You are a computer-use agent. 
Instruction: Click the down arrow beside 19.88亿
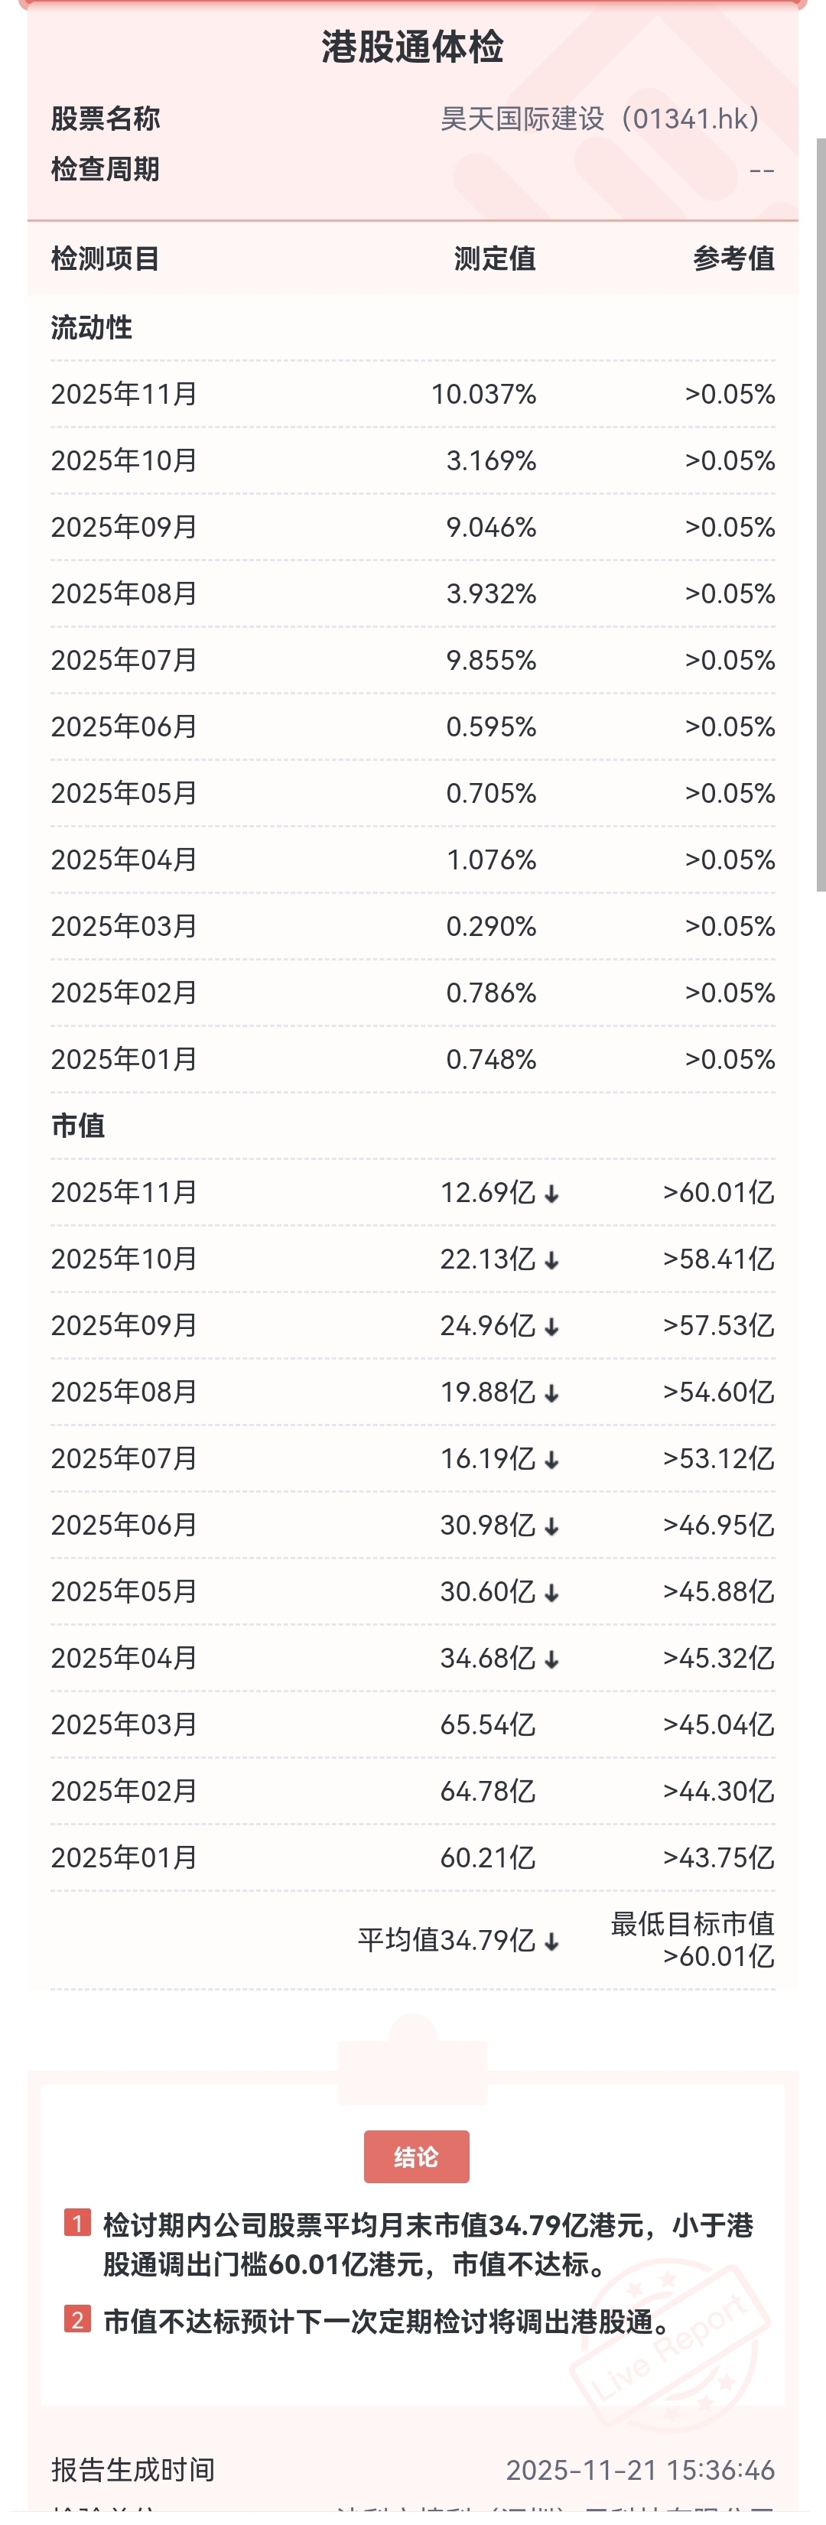551,1394
